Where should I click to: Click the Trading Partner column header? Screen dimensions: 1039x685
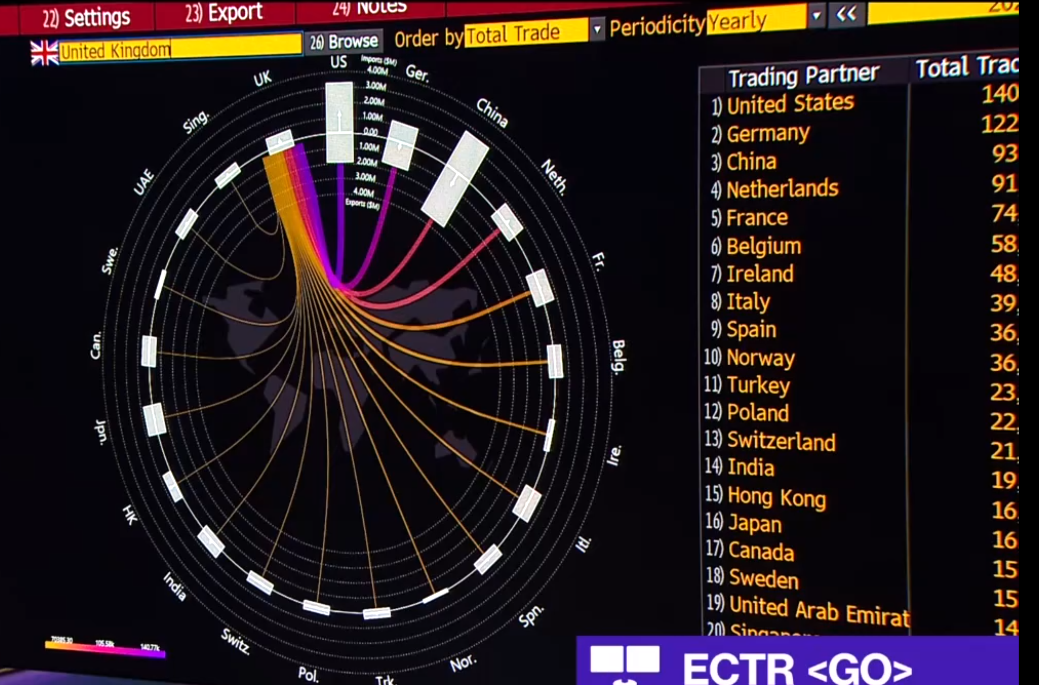804,76
